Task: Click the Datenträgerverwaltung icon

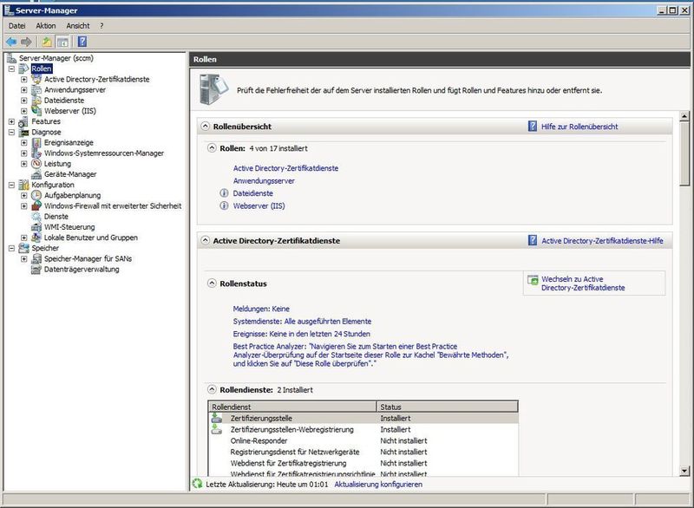Action: click(36, 270)
